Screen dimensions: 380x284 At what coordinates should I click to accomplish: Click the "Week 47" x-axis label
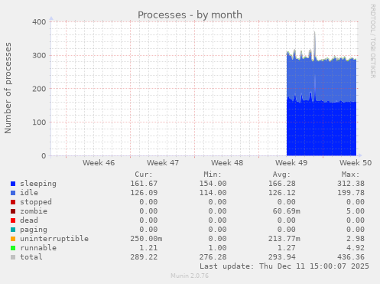tap(163, 163)
